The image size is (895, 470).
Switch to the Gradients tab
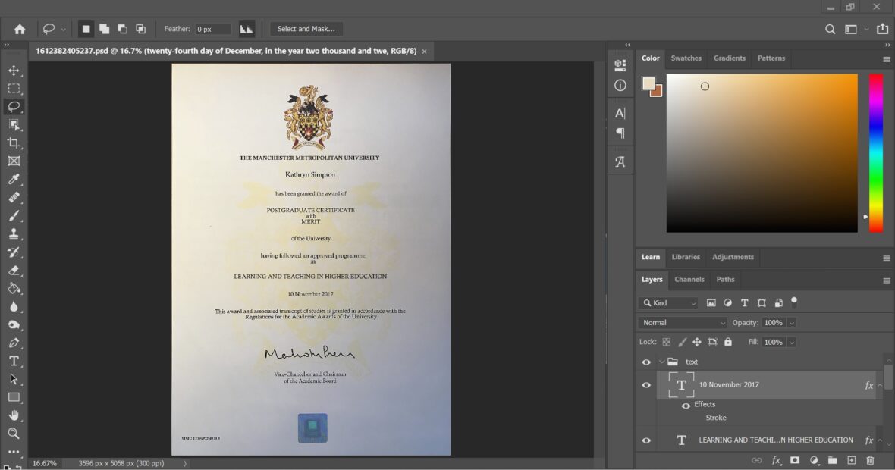click(729, 58)
